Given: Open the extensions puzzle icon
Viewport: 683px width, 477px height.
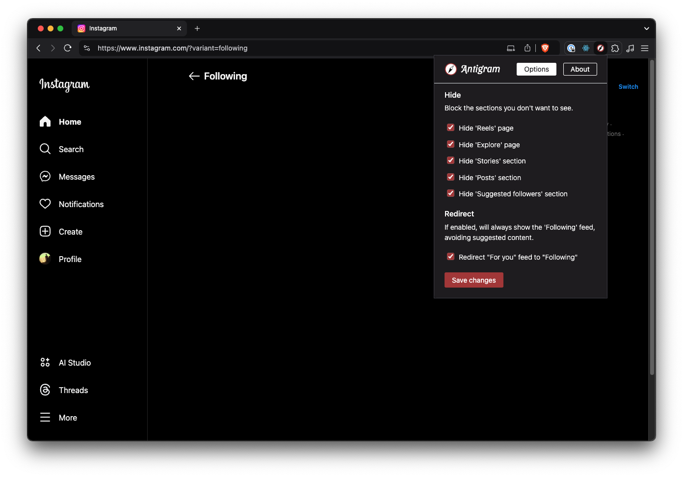Looking at the screenshot, I should click(615, 48).
